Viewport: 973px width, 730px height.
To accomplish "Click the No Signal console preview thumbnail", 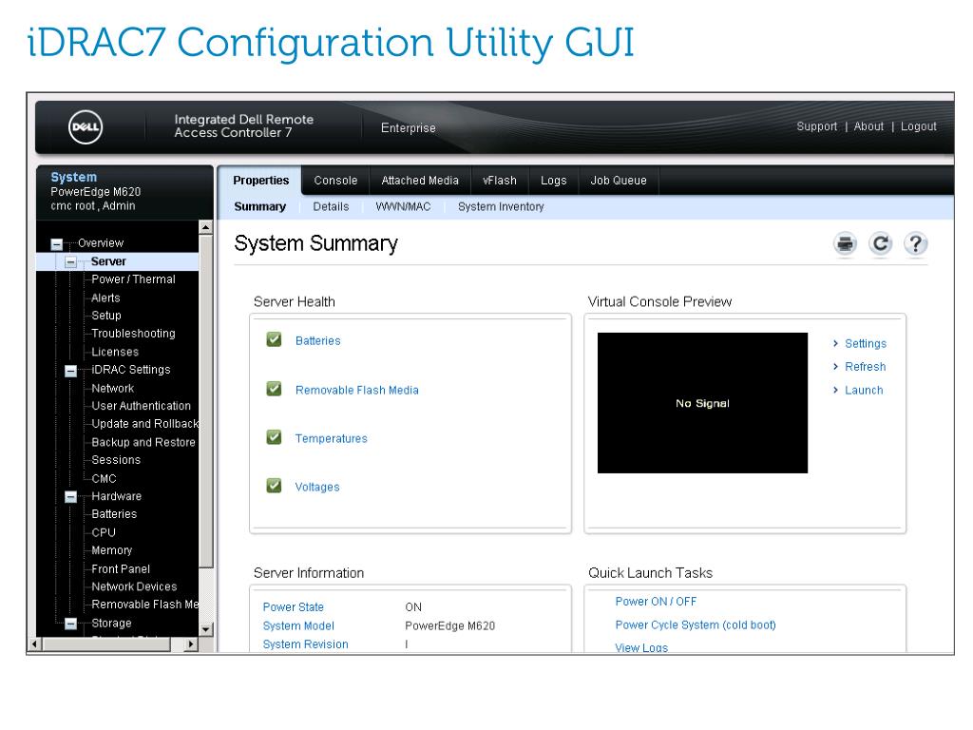I will 702,403.
